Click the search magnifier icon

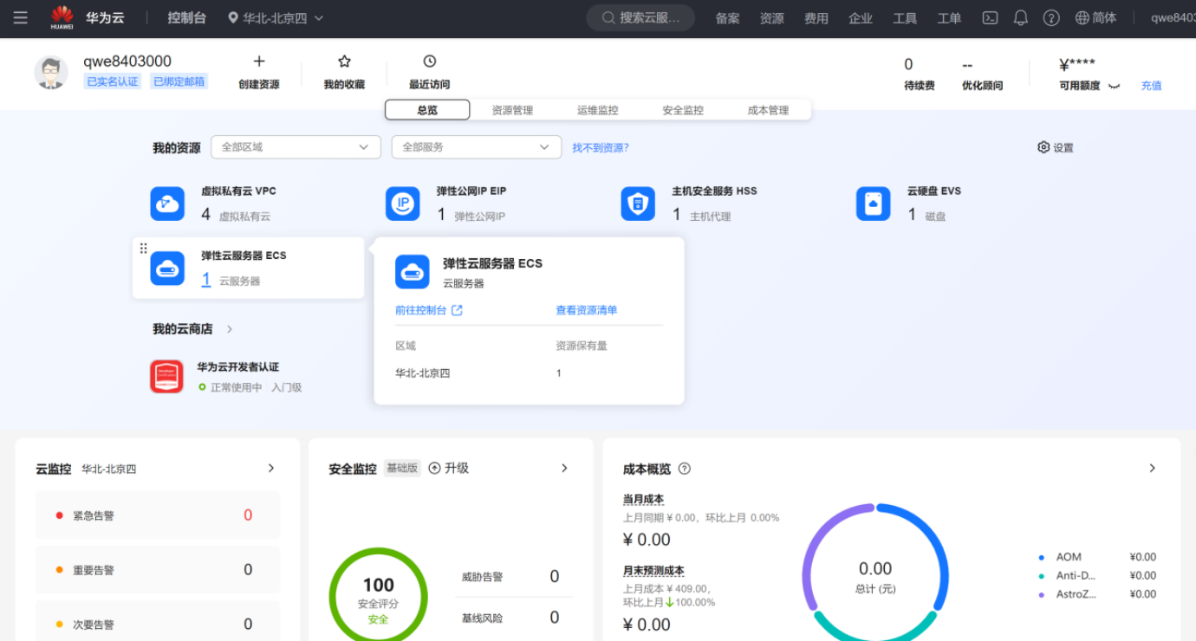pyautogui.click(x=608, y=17)
